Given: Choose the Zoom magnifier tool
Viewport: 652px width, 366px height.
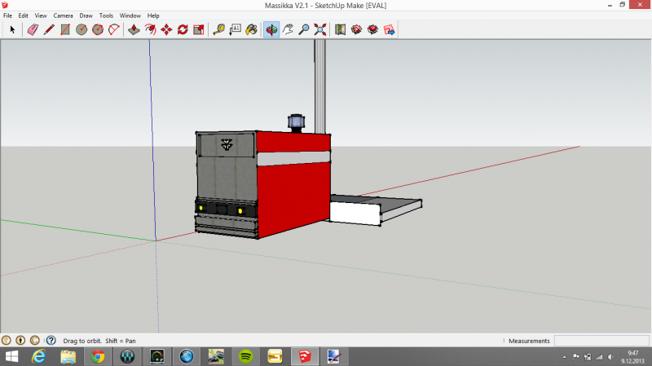Looking at the screenshot, I should (304, 29).
